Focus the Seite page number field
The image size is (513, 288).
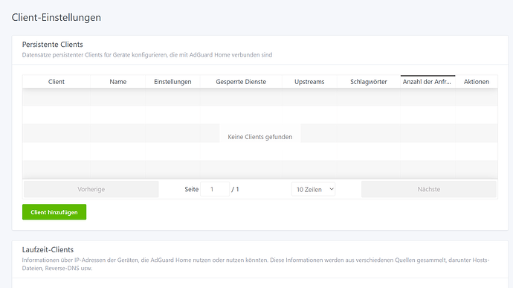(215, 189)
